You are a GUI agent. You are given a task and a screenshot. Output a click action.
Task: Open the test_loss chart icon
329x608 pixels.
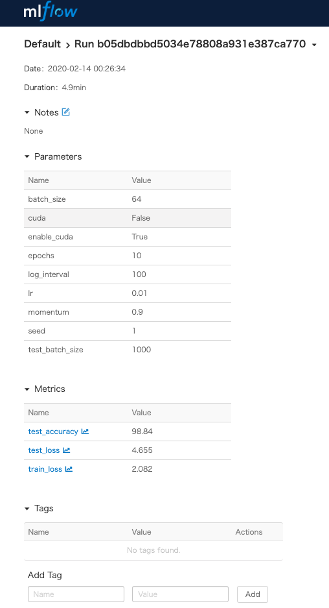(67, 450)
